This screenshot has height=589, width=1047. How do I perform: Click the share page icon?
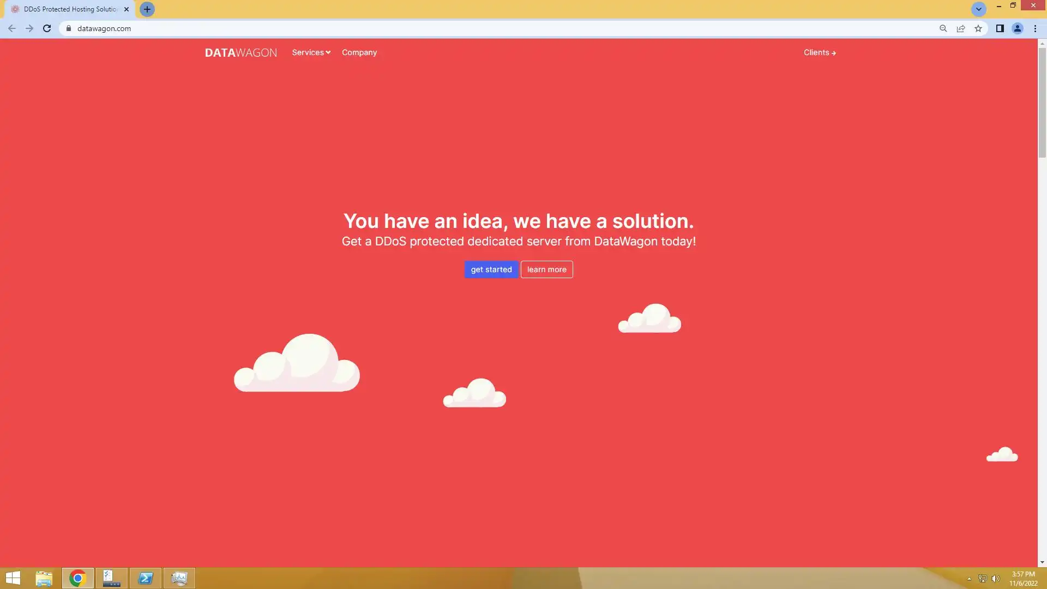click(961, 28)
